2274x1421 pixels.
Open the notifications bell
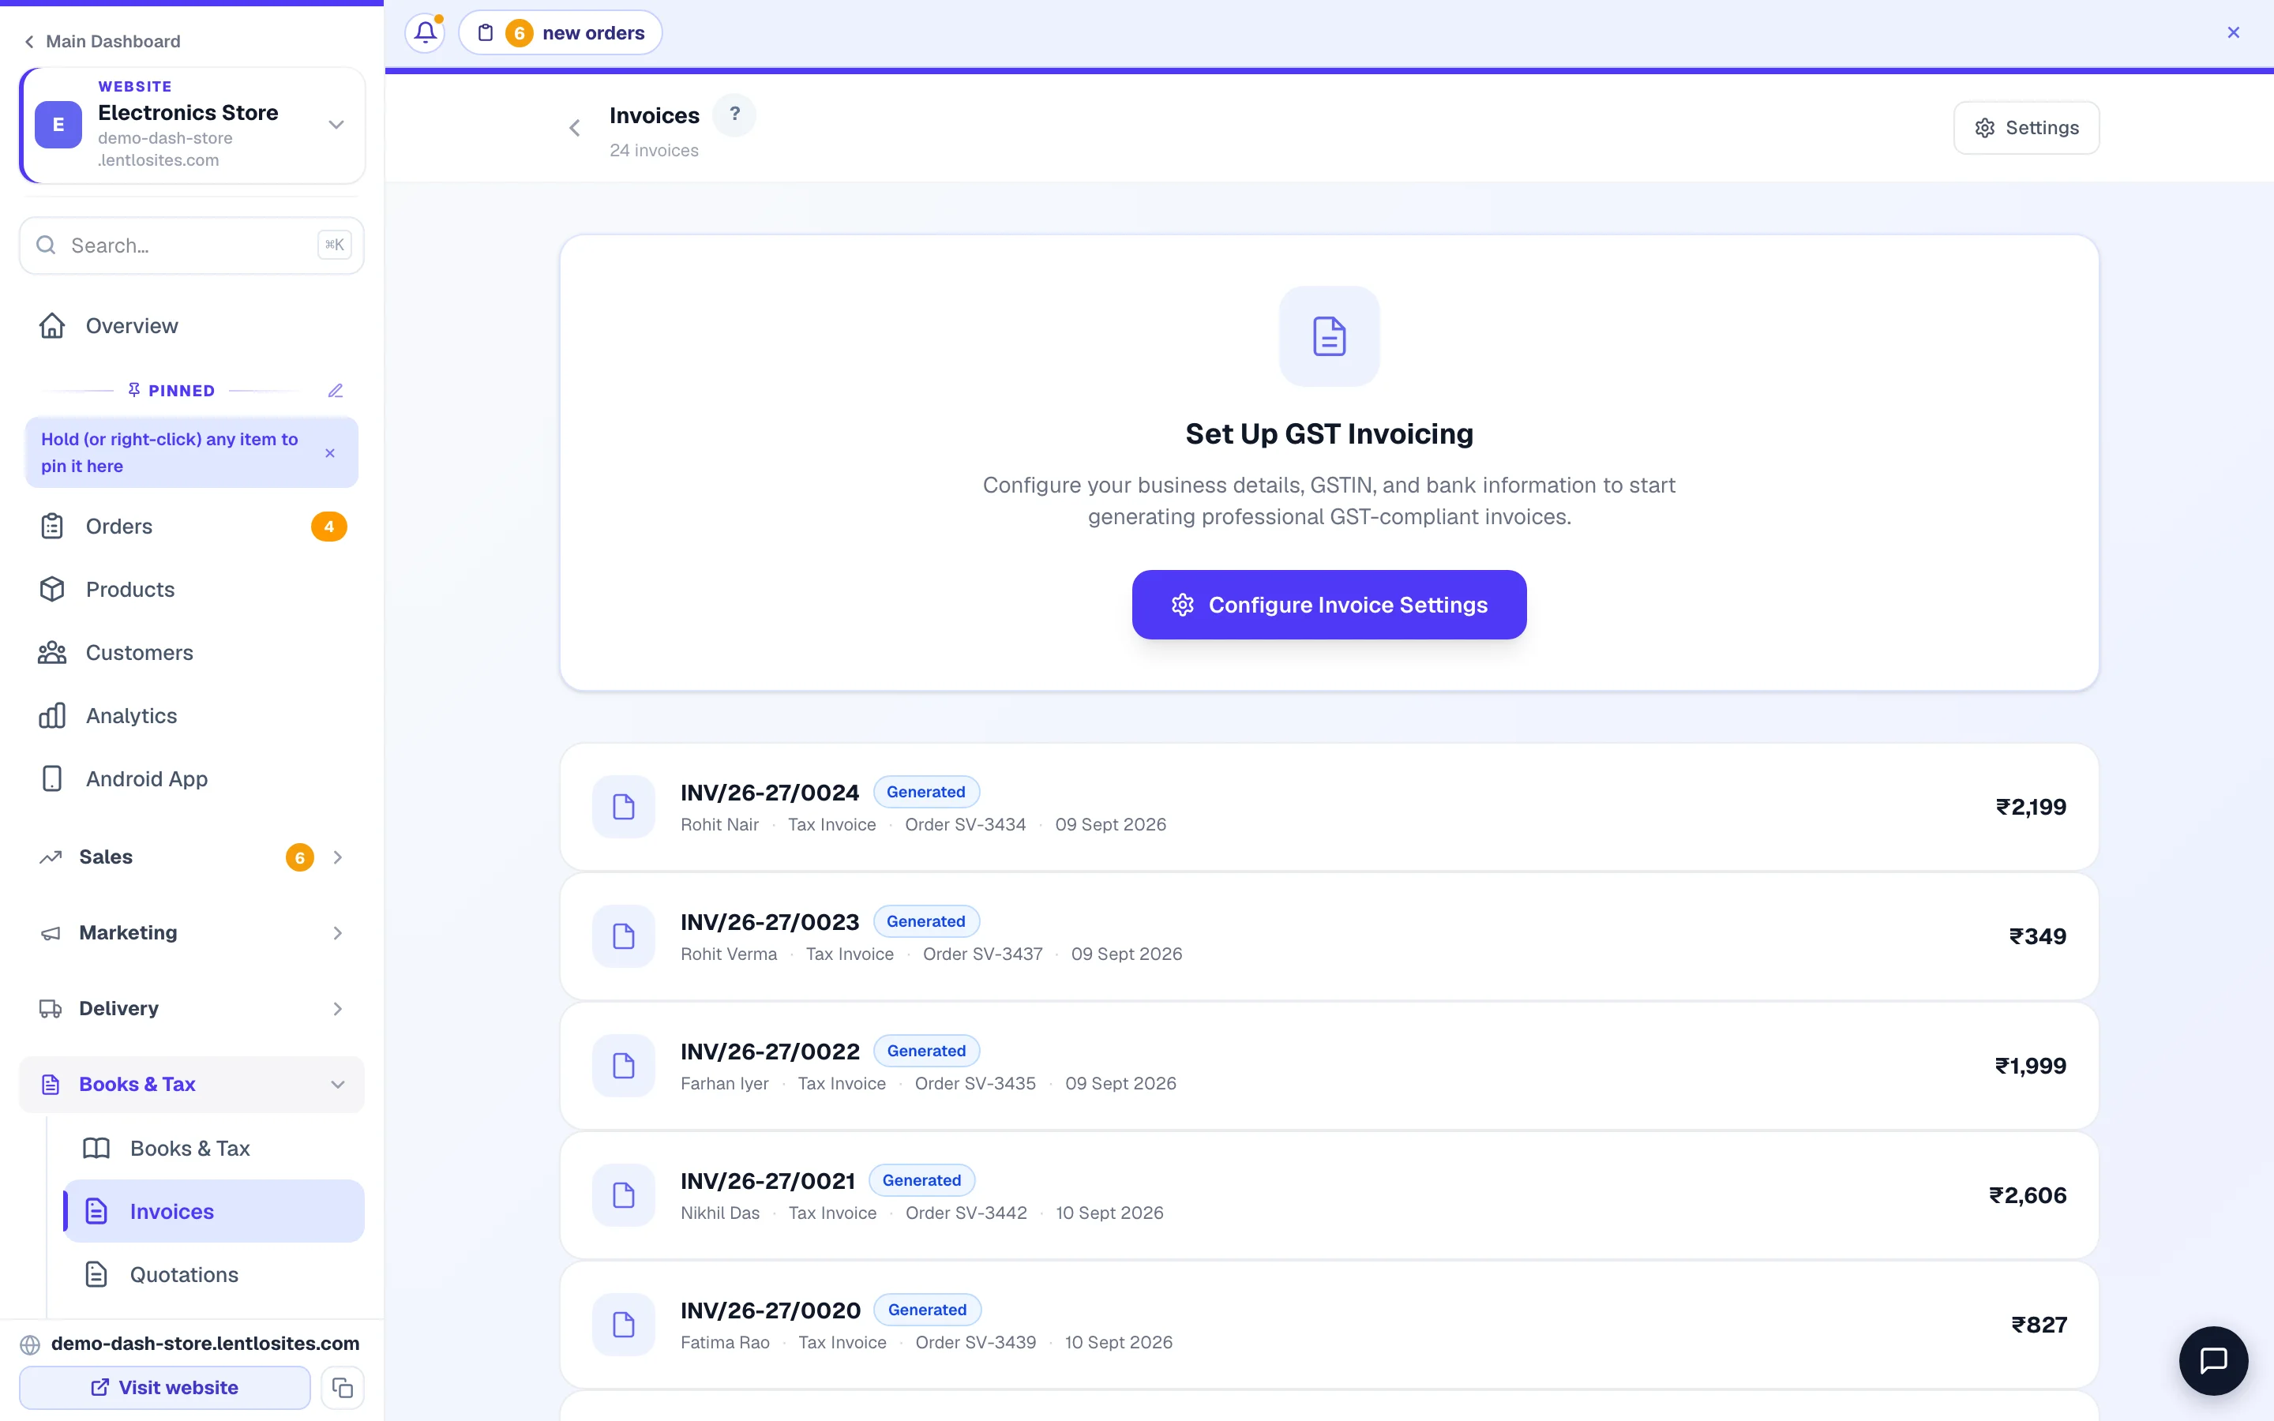point(425,33)
